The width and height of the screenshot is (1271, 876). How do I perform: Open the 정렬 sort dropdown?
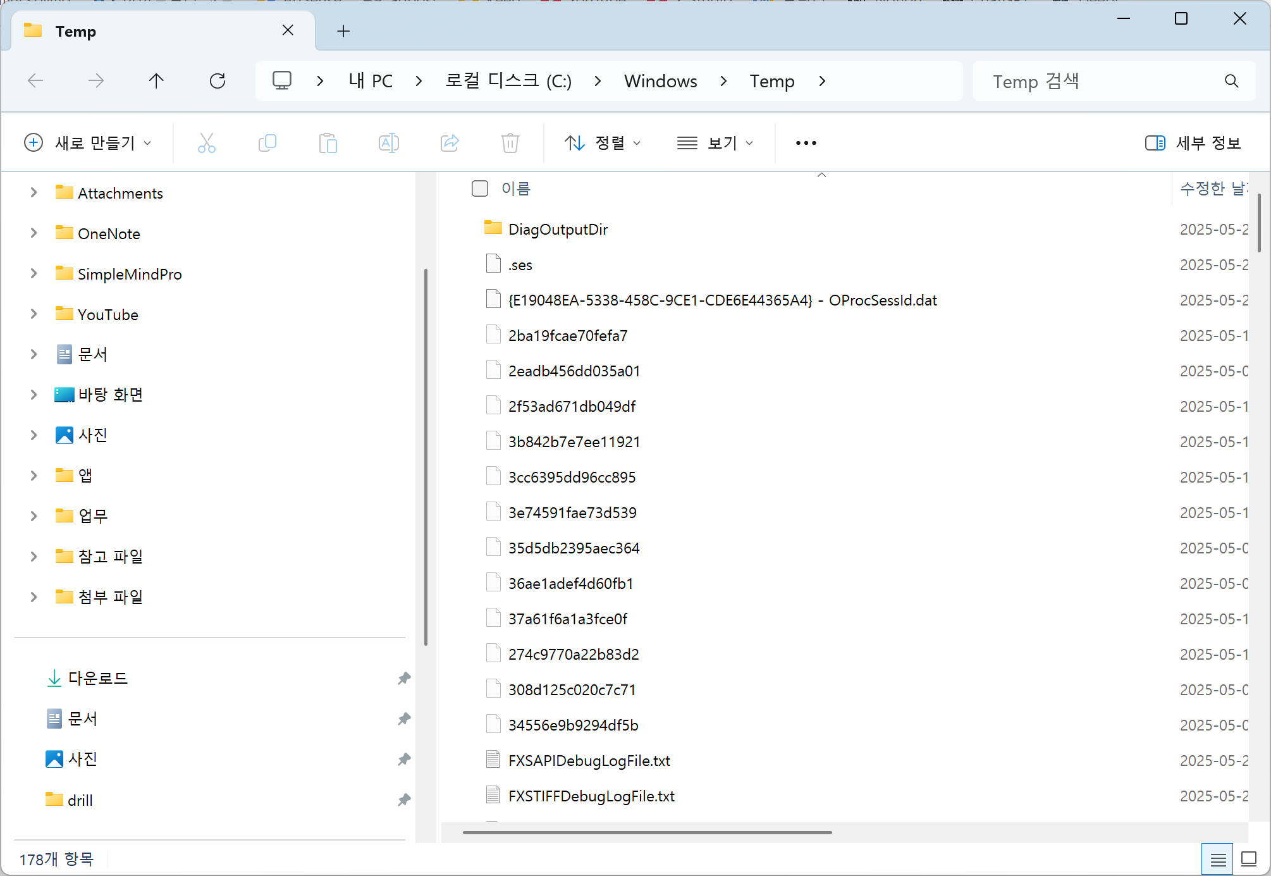pos(603,143)
